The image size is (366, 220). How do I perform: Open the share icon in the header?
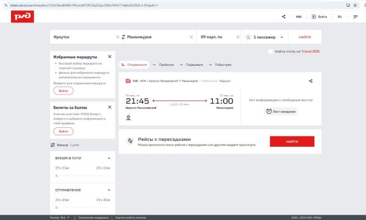(284, 16)
